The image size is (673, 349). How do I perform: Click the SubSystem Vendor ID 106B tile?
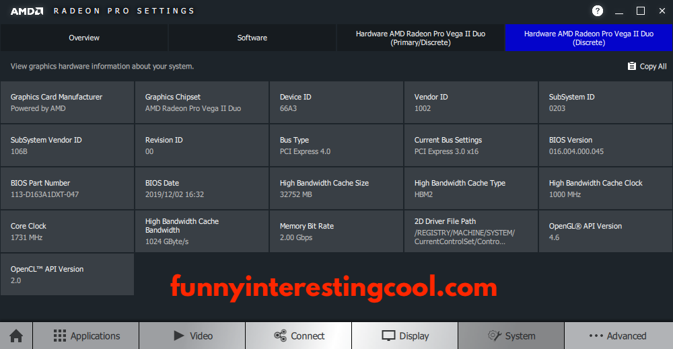(x=67, y=145)
